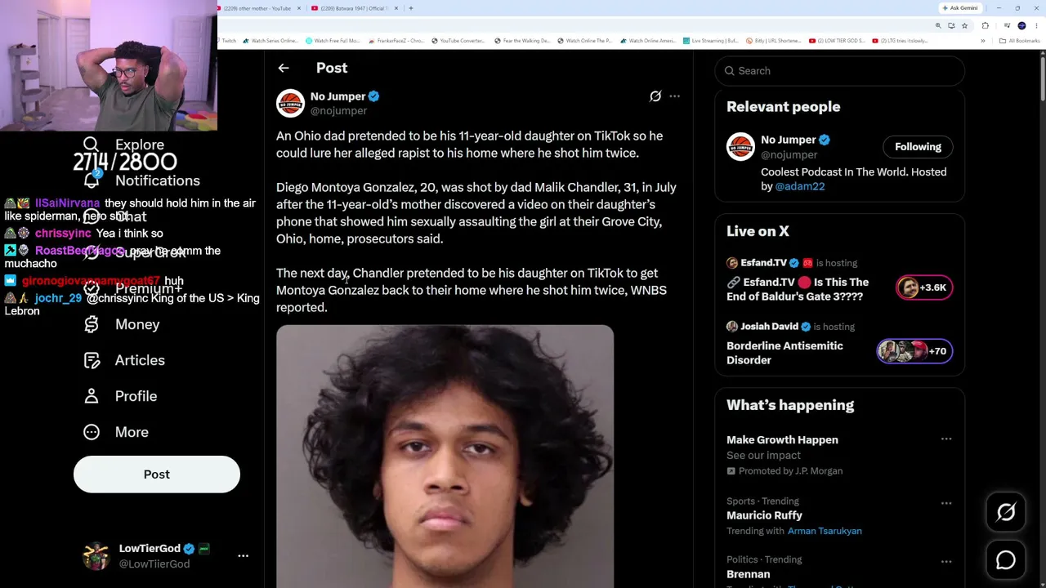Open LowTierGod account three-dot menu

[243, 555]
